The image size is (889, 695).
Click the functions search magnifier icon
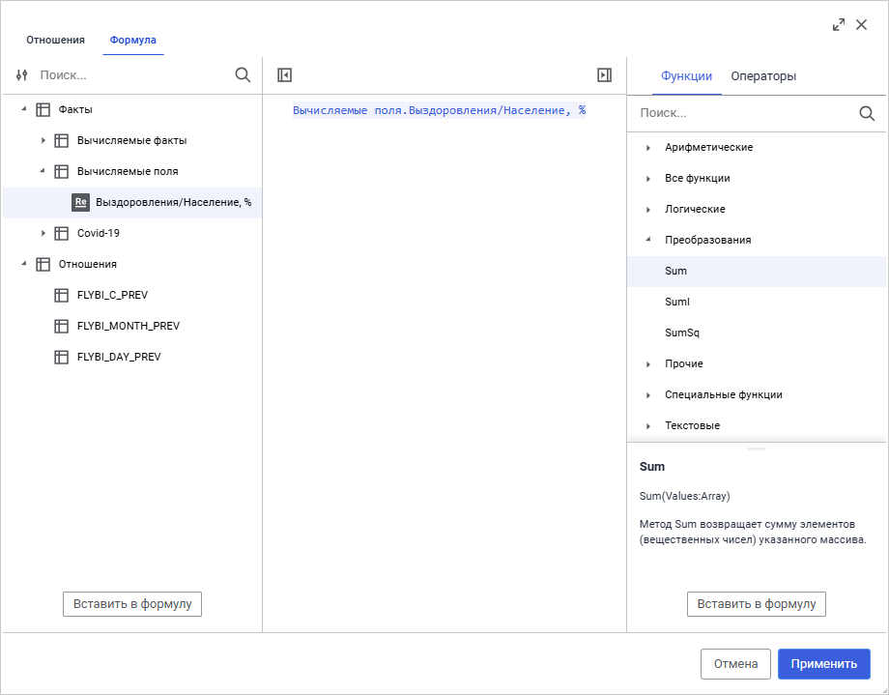click(x=867, y=113)
